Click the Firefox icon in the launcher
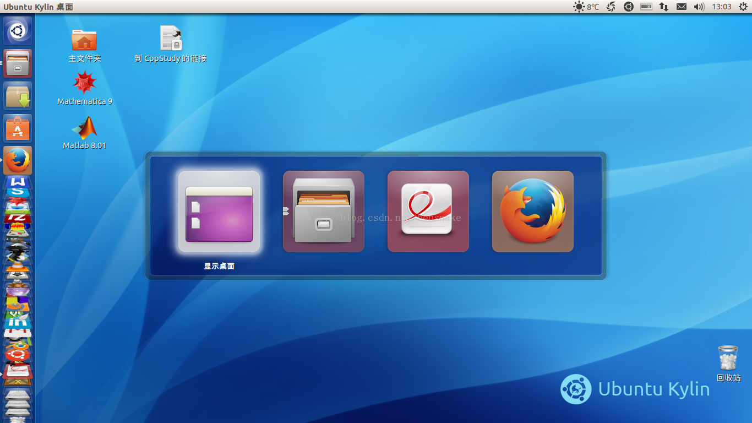Image resolution: width=752 pixels, height=423 pixels. pyautogui.click(x=18, y=161)
